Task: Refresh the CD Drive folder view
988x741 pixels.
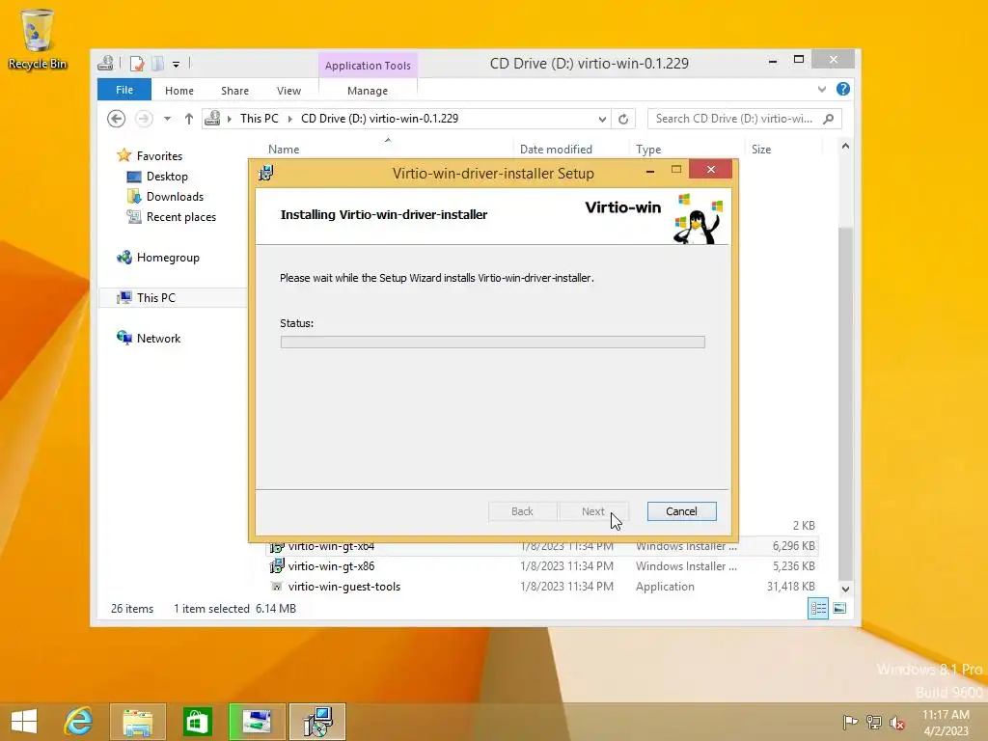Action: point(623,119)
